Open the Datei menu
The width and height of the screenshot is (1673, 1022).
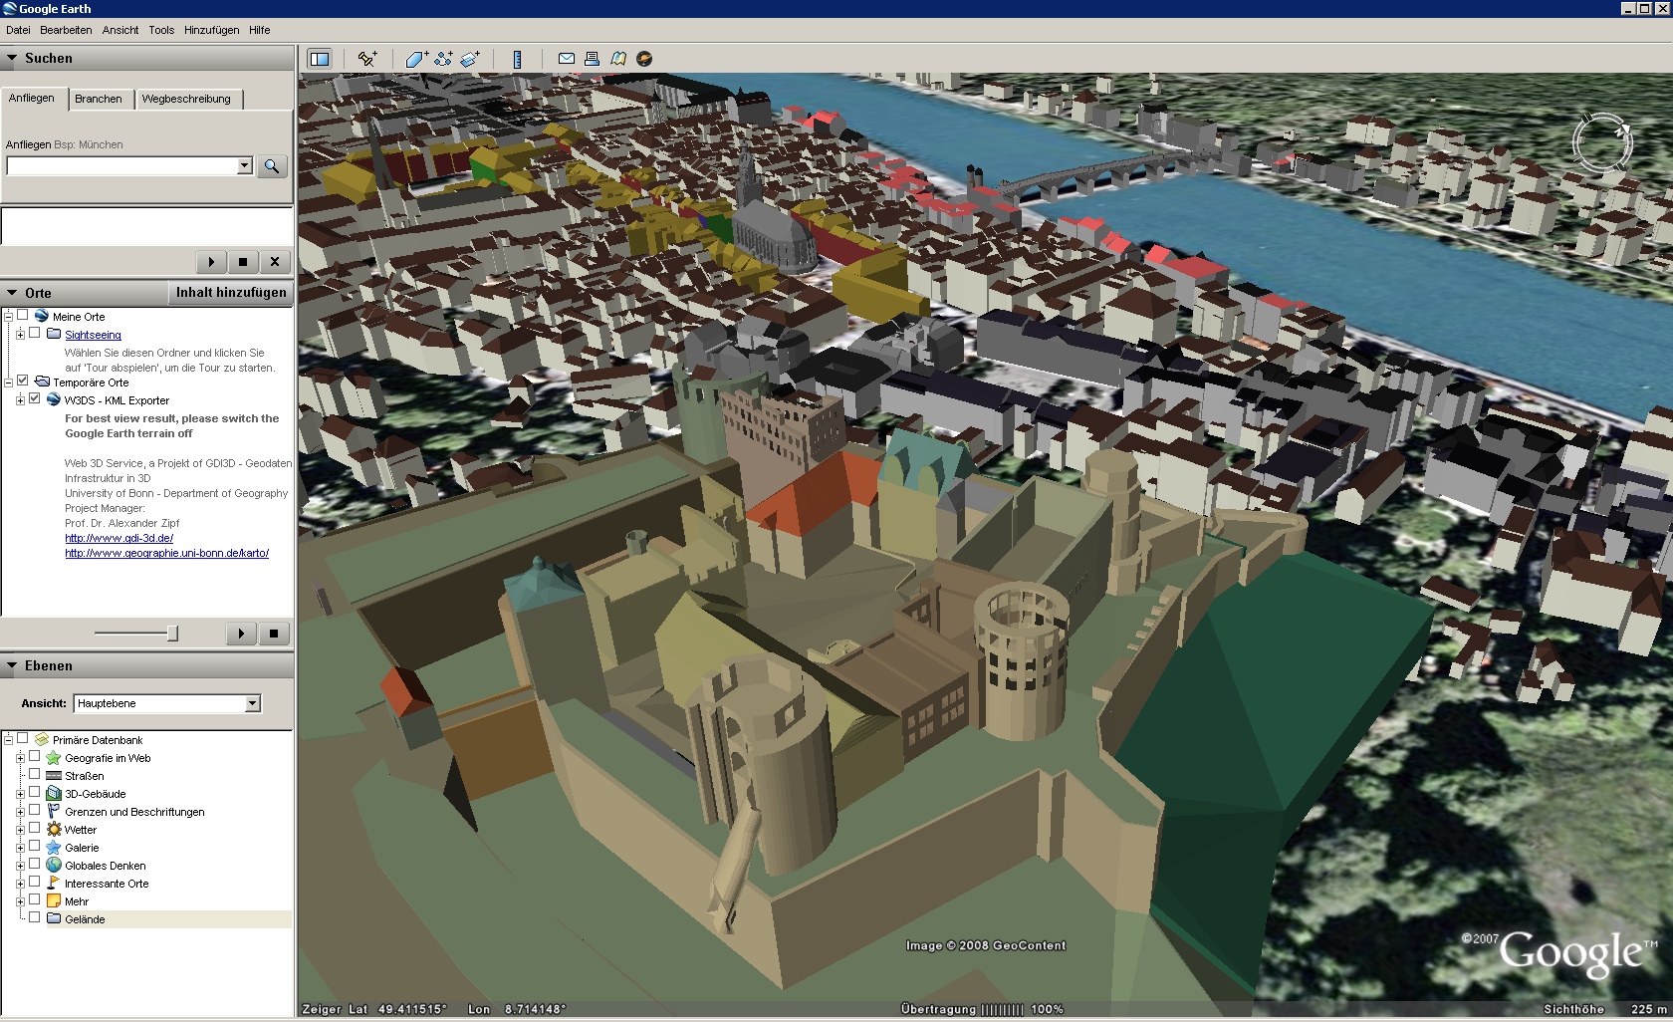[x=18, y=30]
